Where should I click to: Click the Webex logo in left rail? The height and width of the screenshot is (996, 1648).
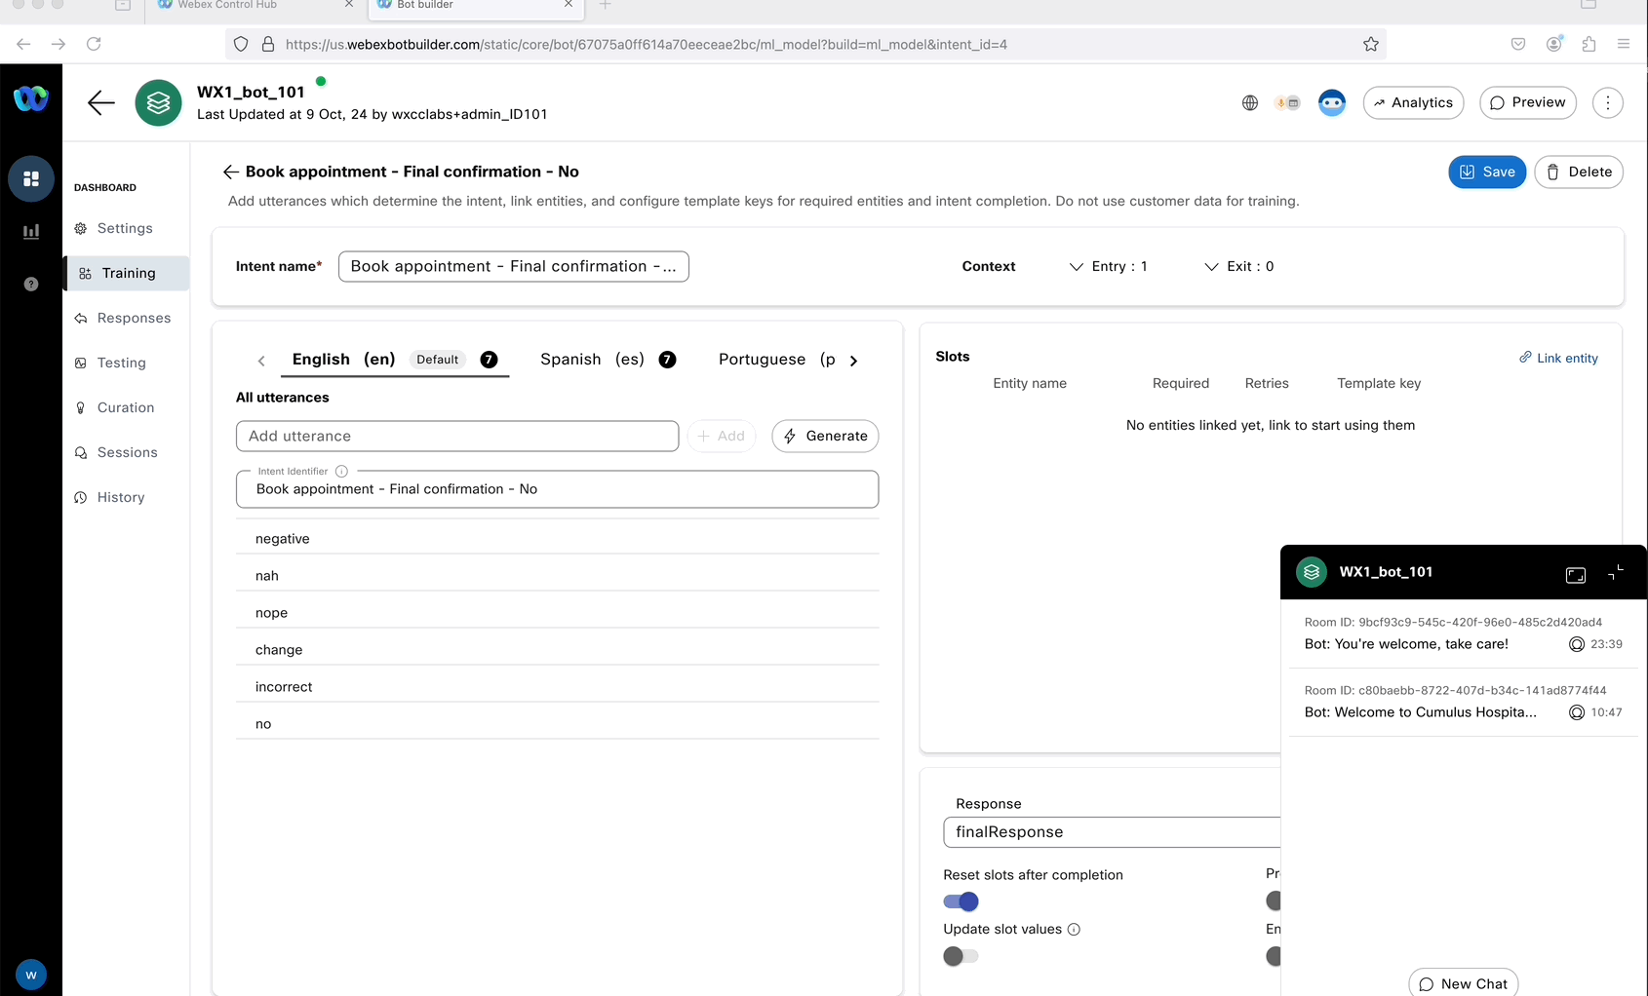(x=31, y=98)
